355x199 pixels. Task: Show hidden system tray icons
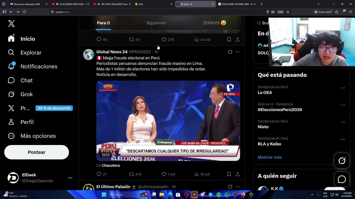pos(312,195)
